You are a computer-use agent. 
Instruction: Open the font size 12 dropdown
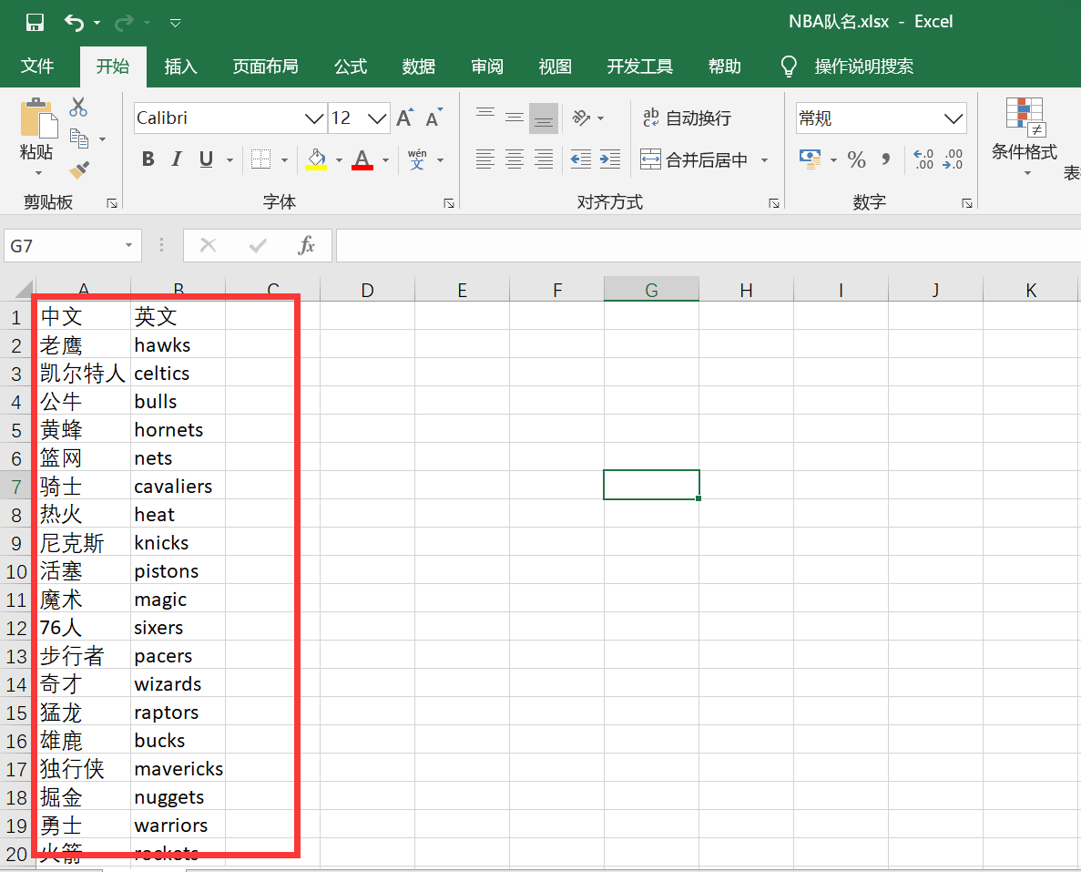(x=377, y=118)
